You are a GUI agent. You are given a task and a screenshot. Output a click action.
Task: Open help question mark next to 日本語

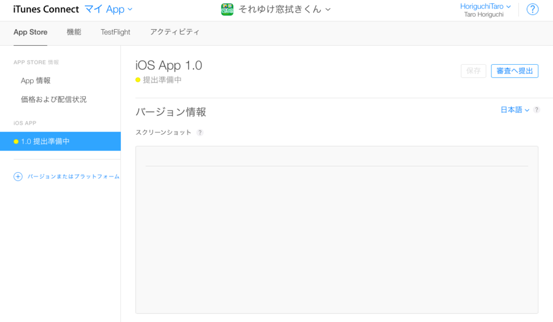[x=536, y=110]
